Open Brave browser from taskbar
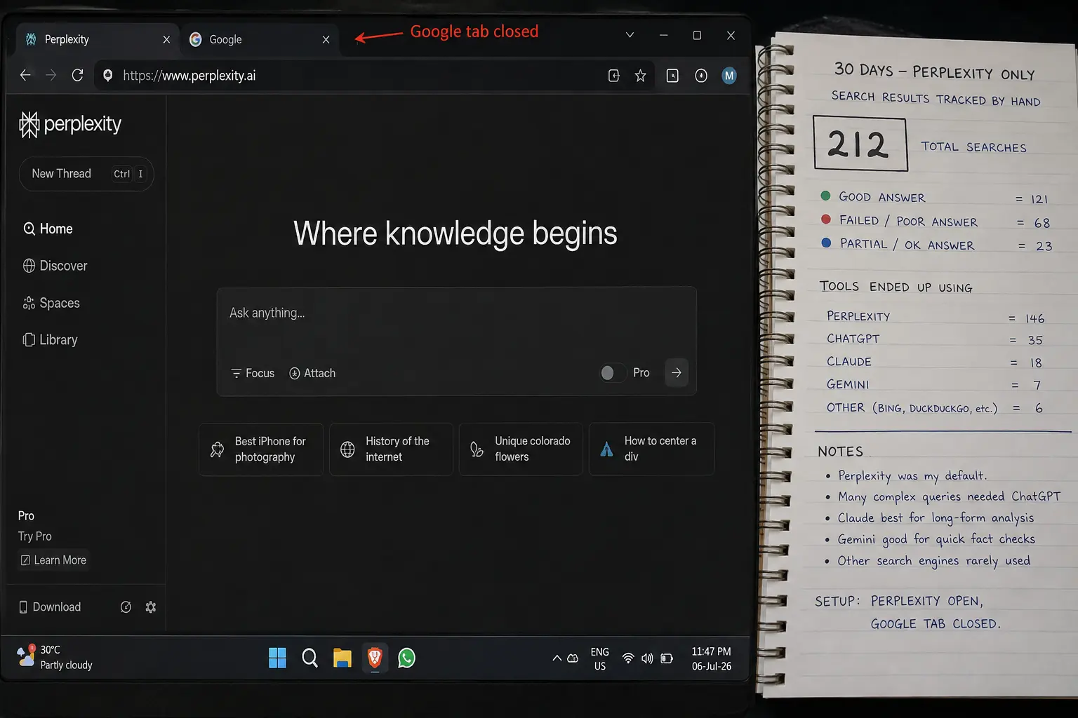The height and width of the screenshot is (718, 1078). click(x=375, y=658)
